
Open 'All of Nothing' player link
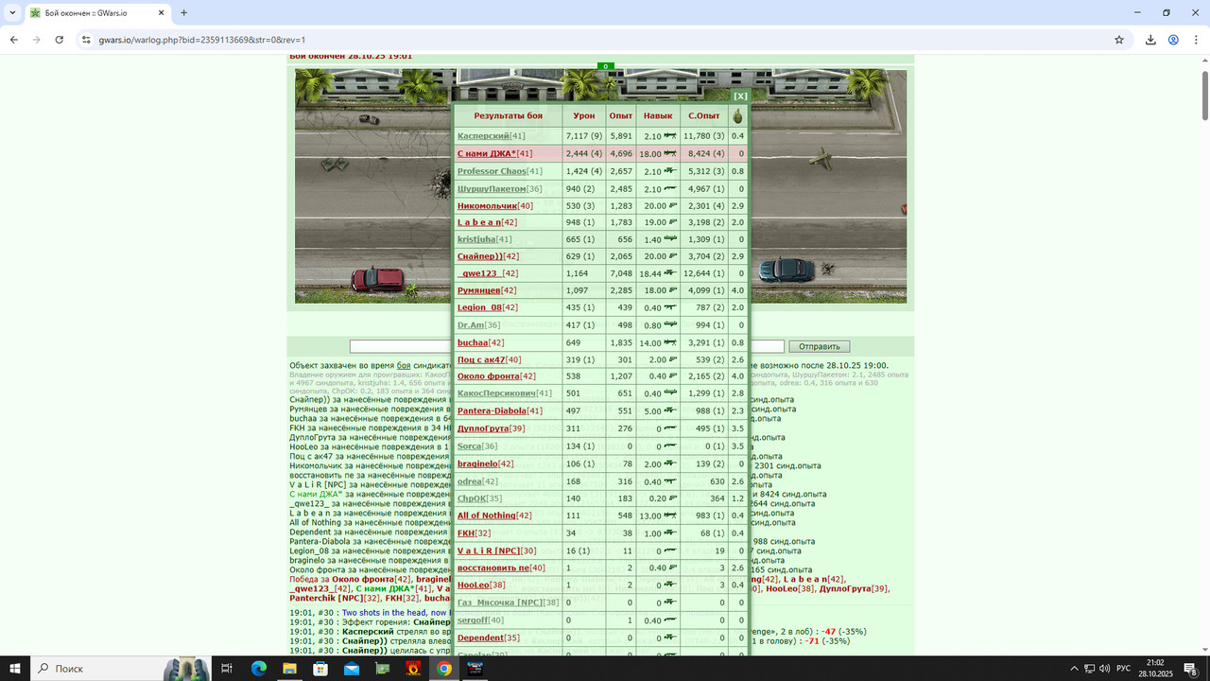(x=487, y=515)
